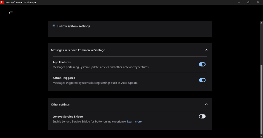
Task: Click the scrollbar up arrow
Action: pyautogui.click(x=261, y=23)
